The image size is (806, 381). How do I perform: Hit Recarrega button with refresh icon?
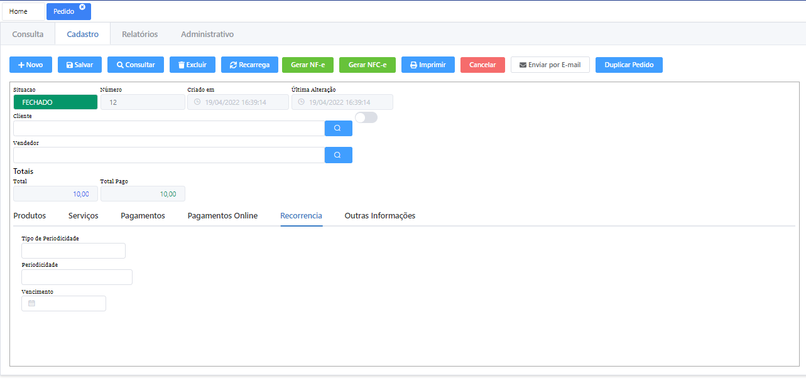[249, 65]
